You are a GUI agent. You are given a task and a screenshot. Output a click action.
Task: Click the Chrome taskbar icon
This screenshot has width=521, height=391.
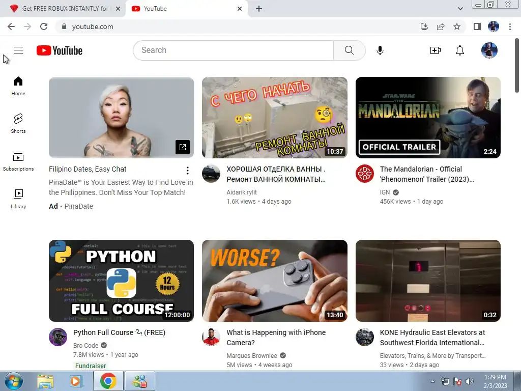coord(108,381)
